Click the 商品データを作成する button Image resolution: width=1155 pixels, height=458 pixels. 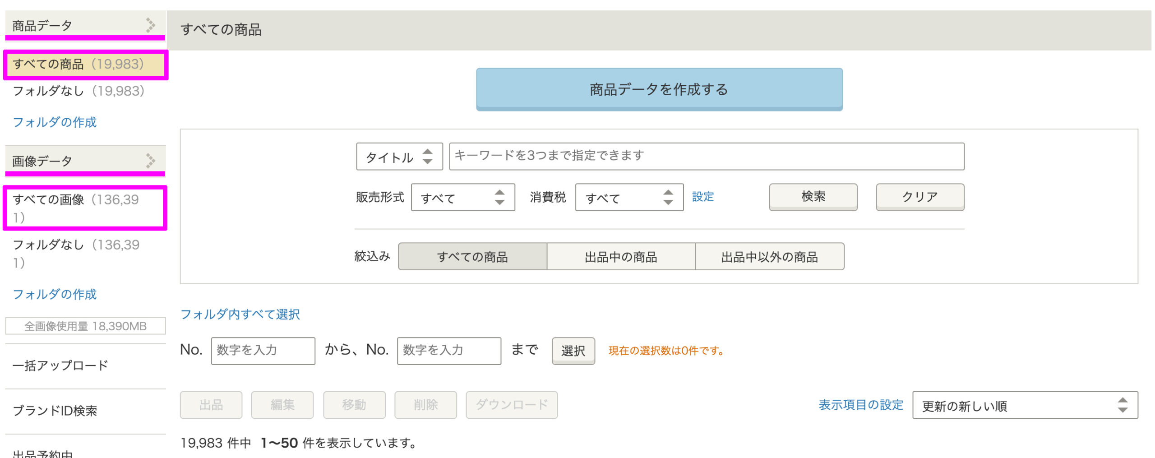[659, 89]
